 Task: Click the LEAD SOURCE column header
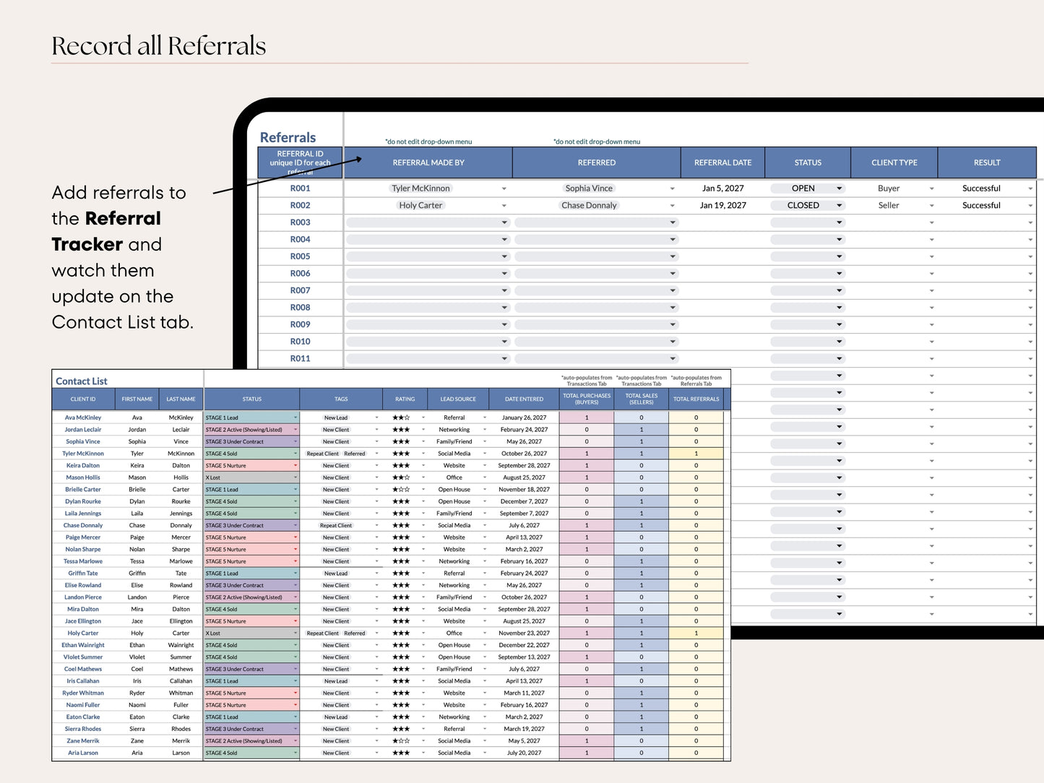point(458,399)
